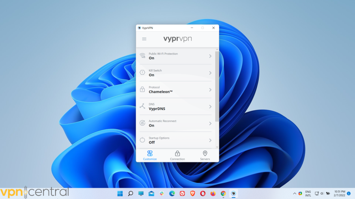Viewport: 355px width, 199px height.
Task: Click the Startup Options power icon
Action: (142, 140)
